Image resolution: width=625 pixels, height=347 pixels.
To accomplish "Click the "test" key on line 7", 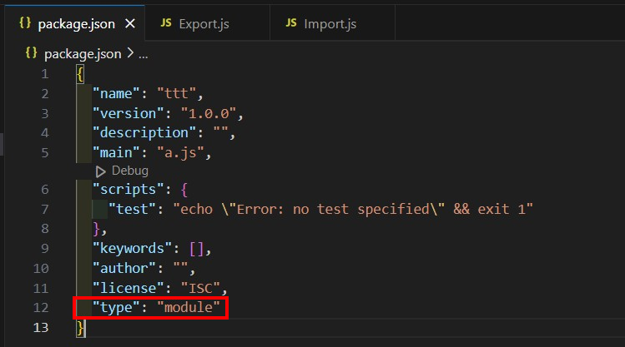I will coord(132,209).
